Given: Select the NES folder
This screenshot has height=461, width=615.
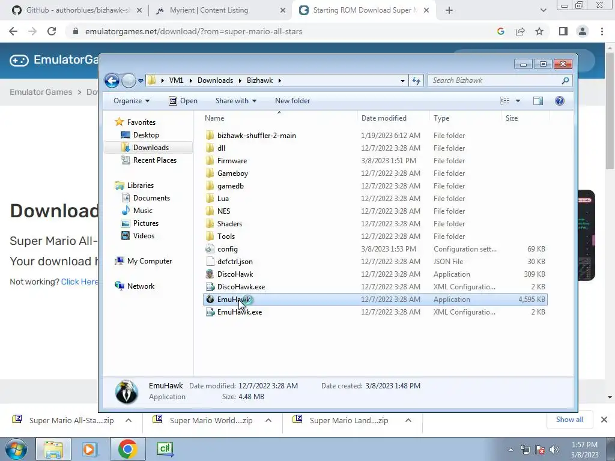Looking at the screenshot, I should pos(223,211).
